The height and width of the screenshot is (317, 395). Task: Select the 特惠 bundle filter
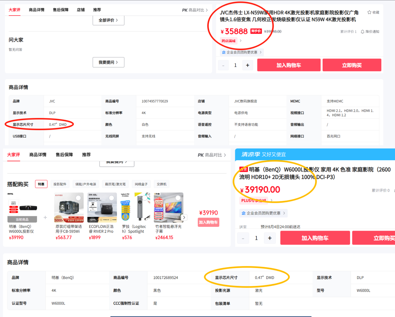pyautogui.click(x=41, y=184)
